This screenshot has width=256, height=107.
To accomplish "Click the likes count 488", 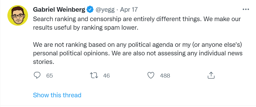I will [165, 76].
